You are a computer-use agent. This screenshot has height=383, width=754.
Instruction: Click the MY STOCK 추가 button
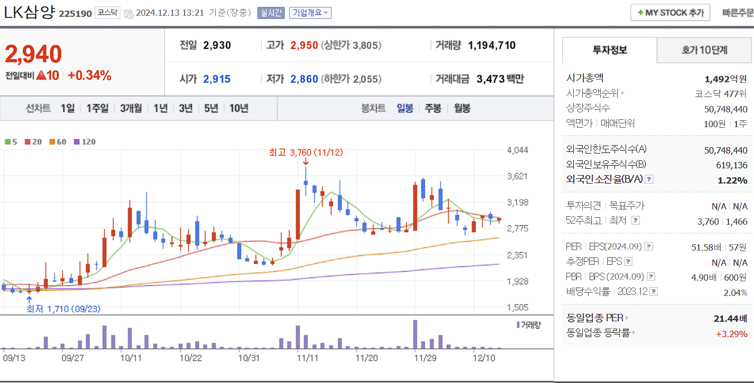[x=670, y=12]
